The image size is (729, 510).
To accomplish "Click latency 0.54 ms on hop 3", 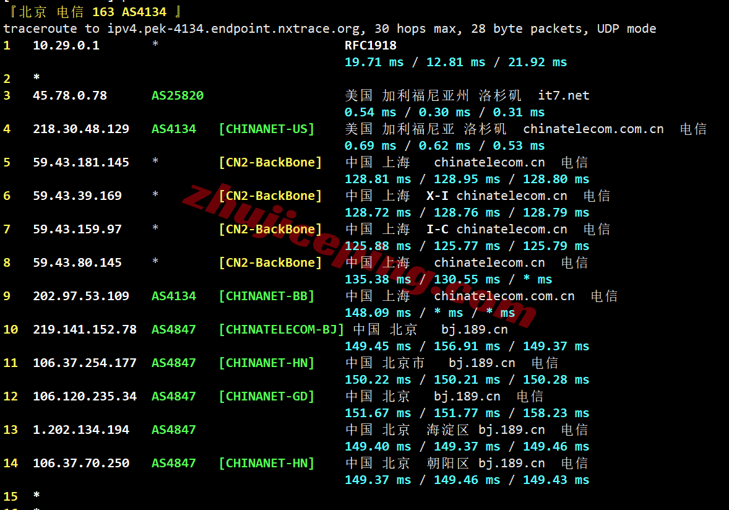I will pos(371,113).
